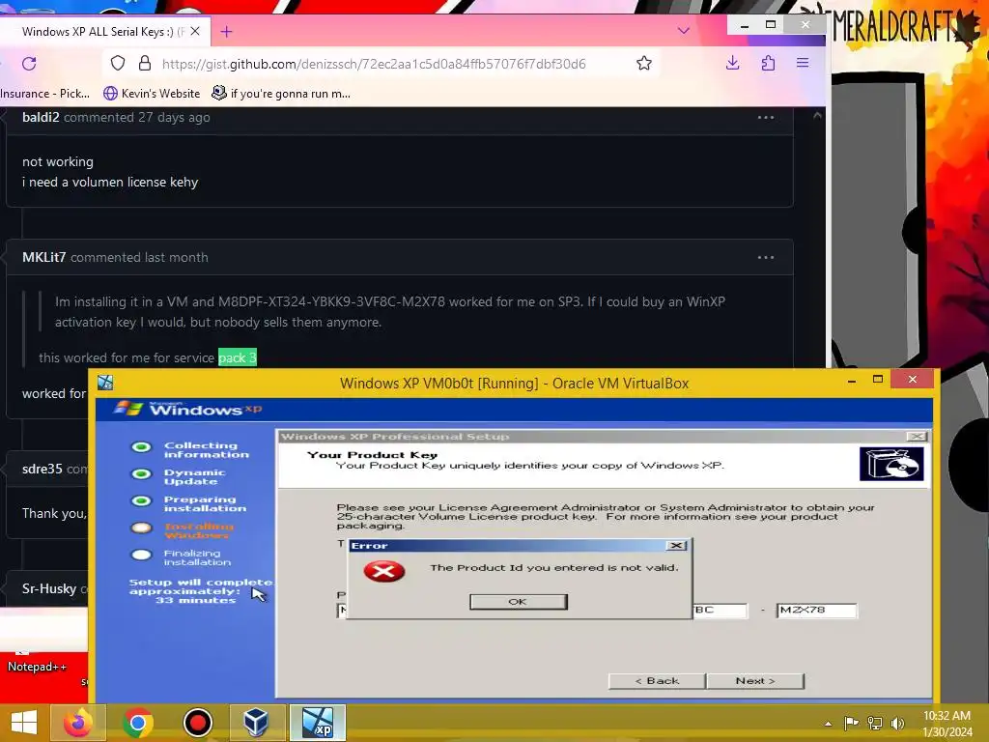Launch Firefox from the taskbar

pyautogui.click(x=78, y=723)
